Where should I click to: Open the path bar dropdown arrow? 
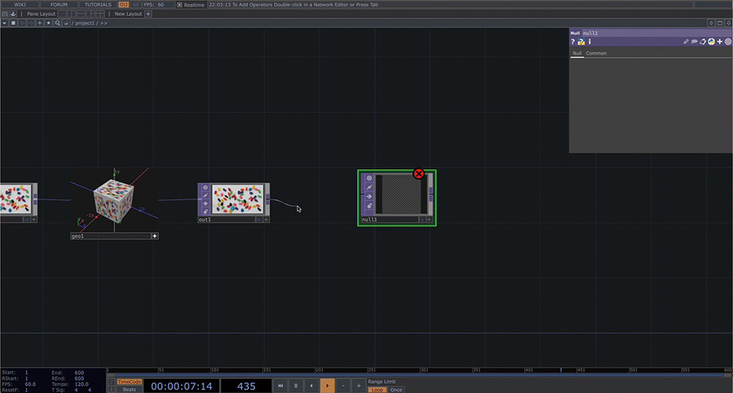[x=4, y=23]
